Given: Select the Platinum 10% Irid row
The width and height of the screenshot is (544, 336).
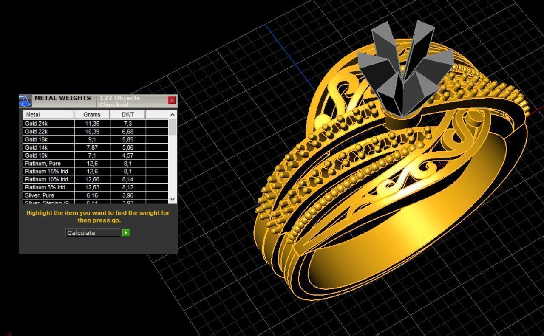Looking at the screenshot, I should (96, 179).
